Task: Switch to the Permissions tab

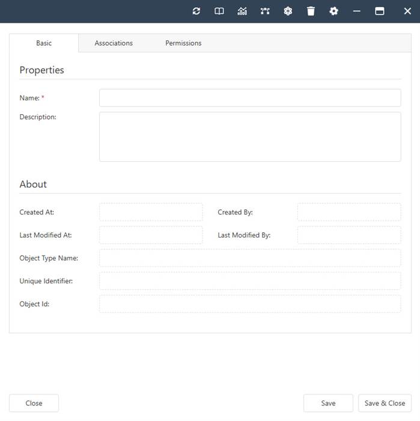Action: click(x=183, y=43)
